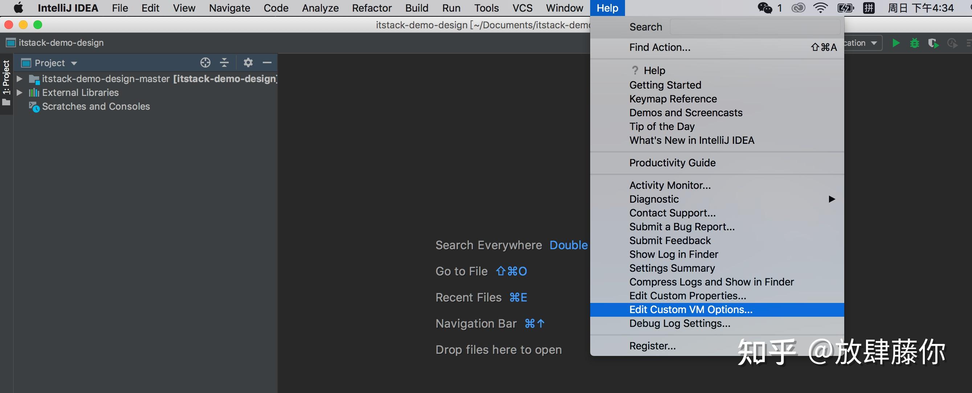972x393 pixels.
Task: Open Project panel settings gear
Action: pos(248,63)
